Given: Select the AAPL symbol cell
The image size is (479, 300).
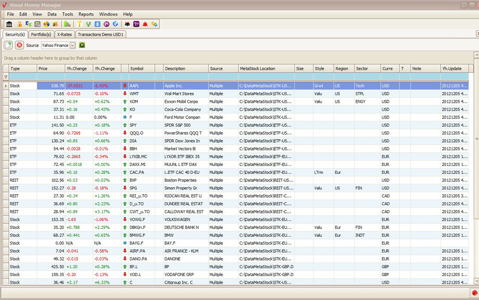Looking at the screenshot, I should tap(142, 86).
